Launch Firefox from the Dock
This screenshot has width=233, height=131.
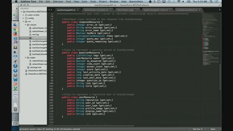pyautogui.click(x=15, y=34)
